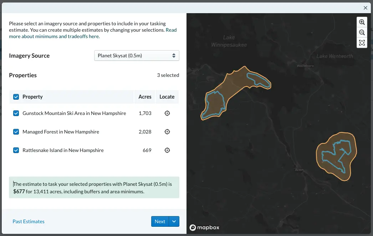Open Past Estimates link

tap(29, 221)
